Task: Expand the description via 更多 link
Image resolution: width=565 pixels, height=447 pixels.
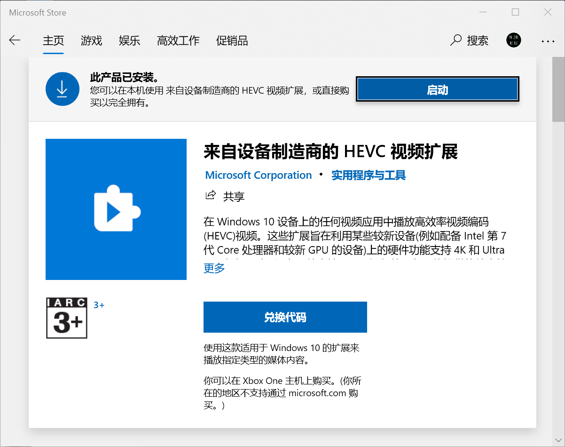Action: coord(214,267)
